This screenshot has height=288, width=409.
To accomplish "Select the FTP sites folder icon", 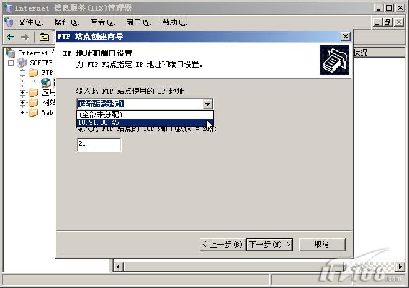I will click(34, 73).
